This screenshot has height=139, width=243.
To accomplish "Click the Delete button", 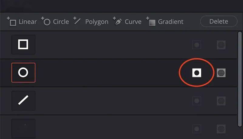I will (218, 22).
